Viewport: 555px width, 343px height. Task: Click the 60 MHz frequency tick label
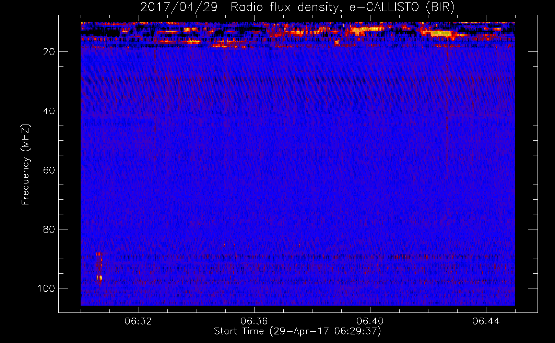49,170
